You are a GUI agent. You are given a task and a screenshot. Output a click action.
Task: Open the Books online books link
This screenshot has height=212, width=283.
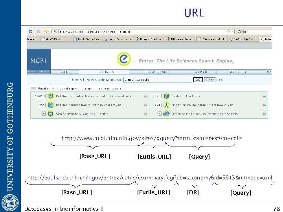pyautogui.click(x=186, y=96)
